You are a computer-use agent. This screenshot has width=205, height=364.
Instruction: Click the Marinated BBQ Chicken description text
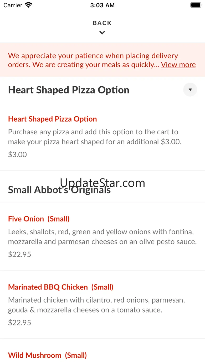click(x=96, y=305)
